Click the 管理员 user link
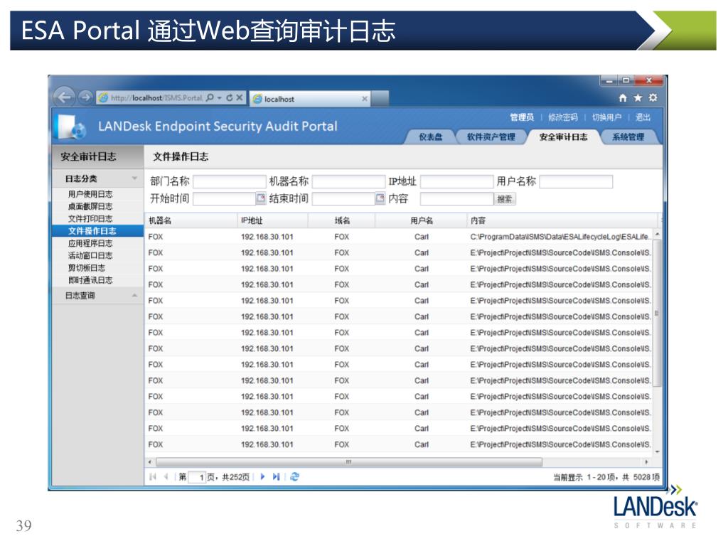The width and height of the screenshot is (728, 546). [522, 117]
